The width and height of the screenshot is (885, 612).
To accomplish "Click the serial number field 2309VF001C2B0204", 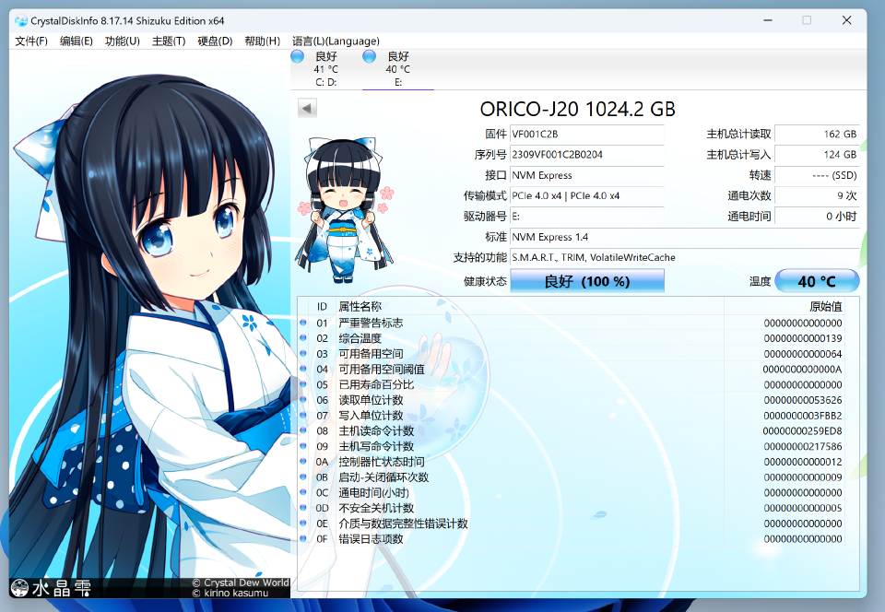I will click(x=587, y=155).
